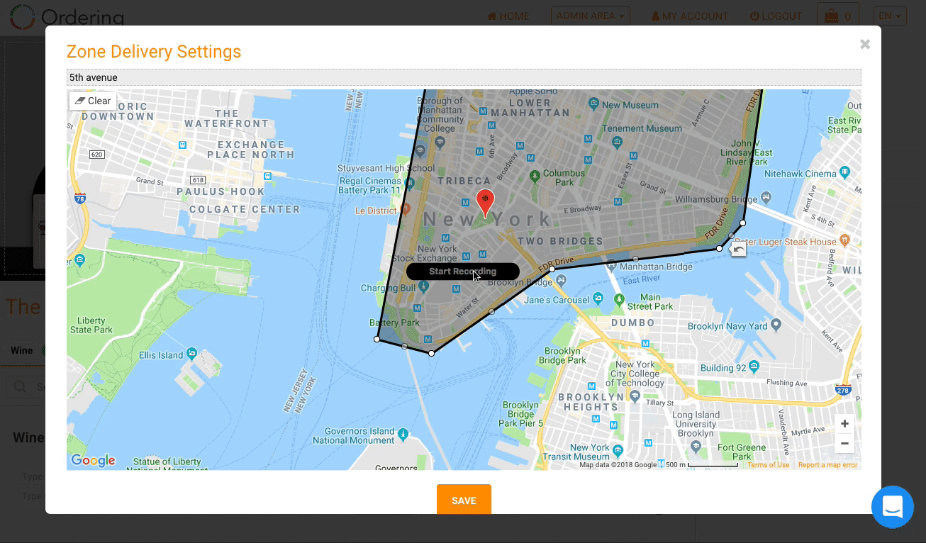Click the Nitehawk Cinema marker

click(844, 172)
